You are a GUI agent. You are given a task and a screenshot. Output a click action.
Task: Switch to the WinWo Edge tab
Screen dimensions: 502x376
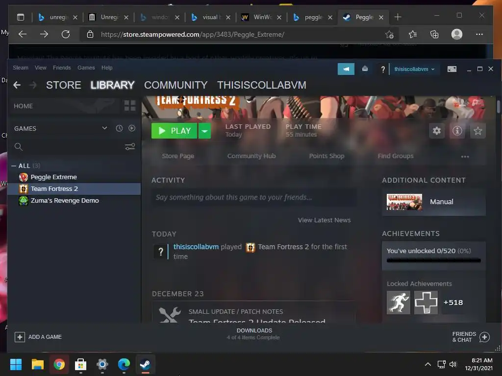coord(262,17)
